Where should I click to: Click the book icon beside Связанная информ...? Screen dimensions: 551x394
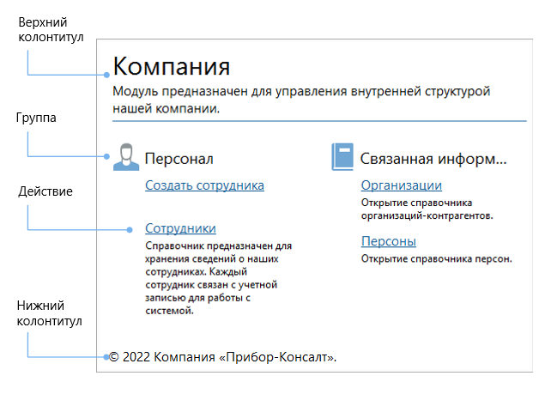[342, 158]
